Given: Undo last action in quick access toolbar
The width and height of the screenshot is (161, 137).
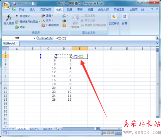Looking at the screenshot, I should click(19, 4).
